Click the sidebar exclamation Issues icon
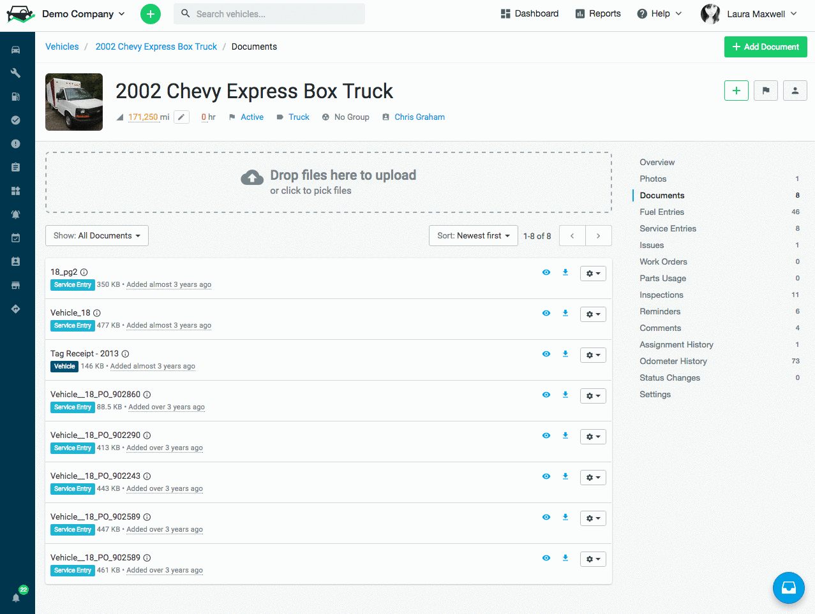 (16, 144)
